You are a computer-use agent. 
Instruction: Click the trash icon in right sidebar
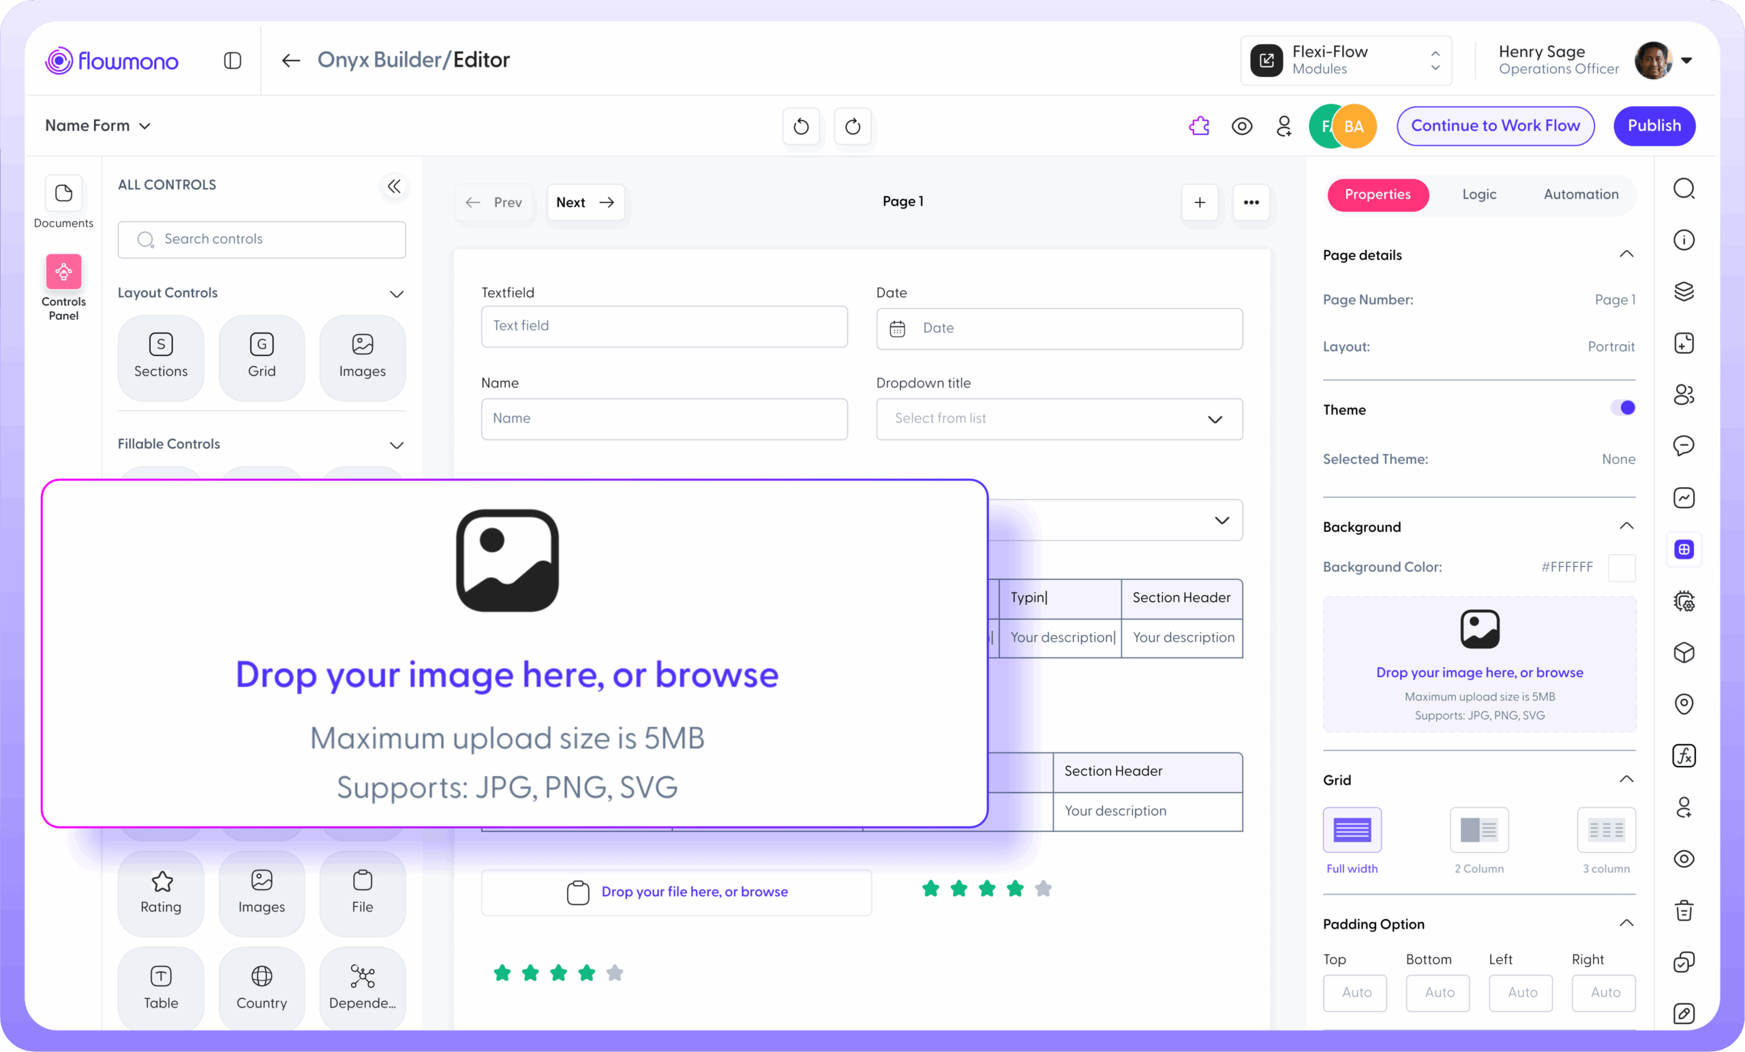[1684, 910]
